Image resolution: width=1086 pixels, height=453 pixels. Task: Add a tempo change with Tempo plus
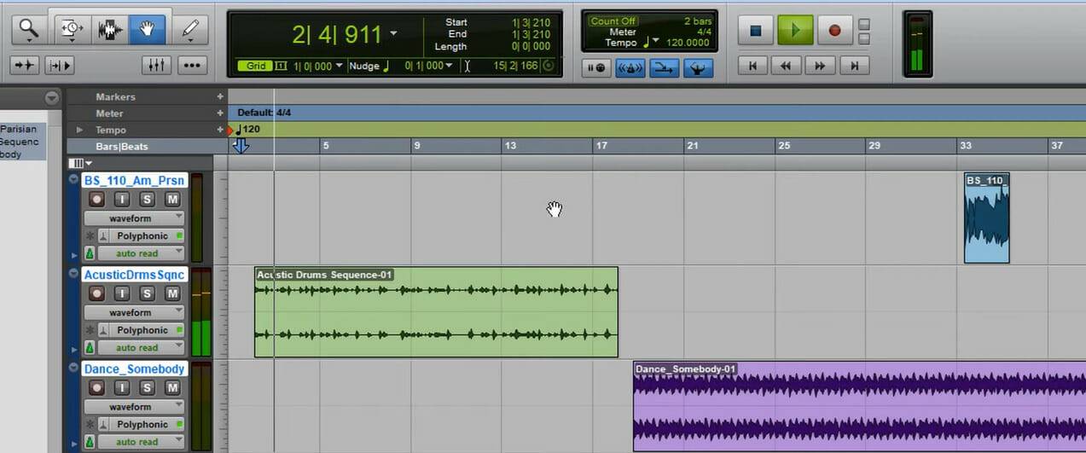pos(220,130)
